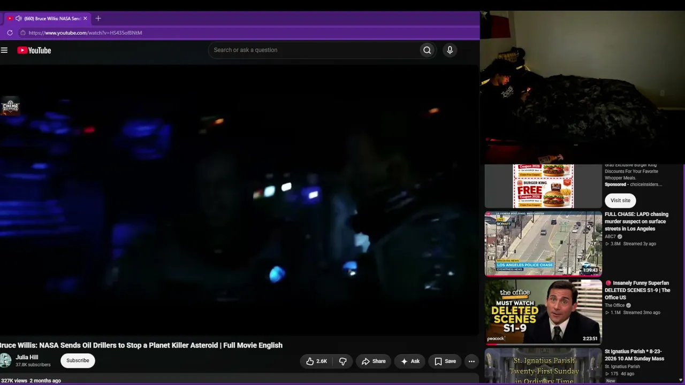Play the LAPD police chase thumbnail

tap(543, 243)
